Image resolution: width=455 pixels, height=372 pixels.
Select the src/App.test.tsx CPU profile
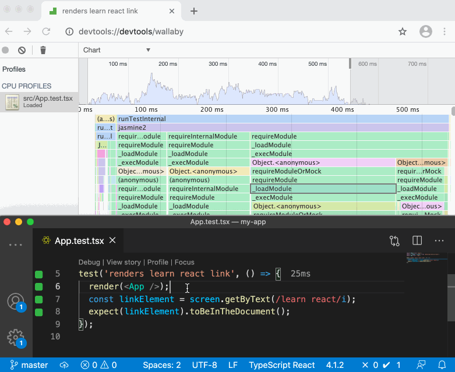pos(39,102)
